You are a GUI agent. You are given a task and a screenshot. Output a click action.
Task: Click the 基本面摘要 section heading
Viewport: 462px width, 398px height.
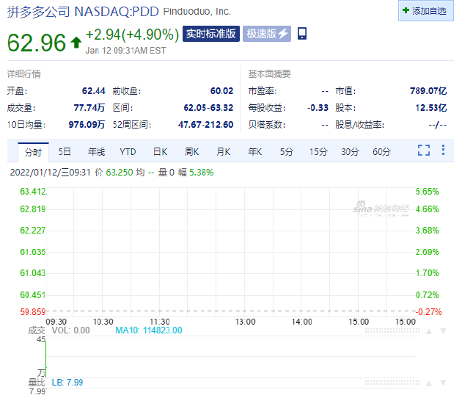(269, 73)
